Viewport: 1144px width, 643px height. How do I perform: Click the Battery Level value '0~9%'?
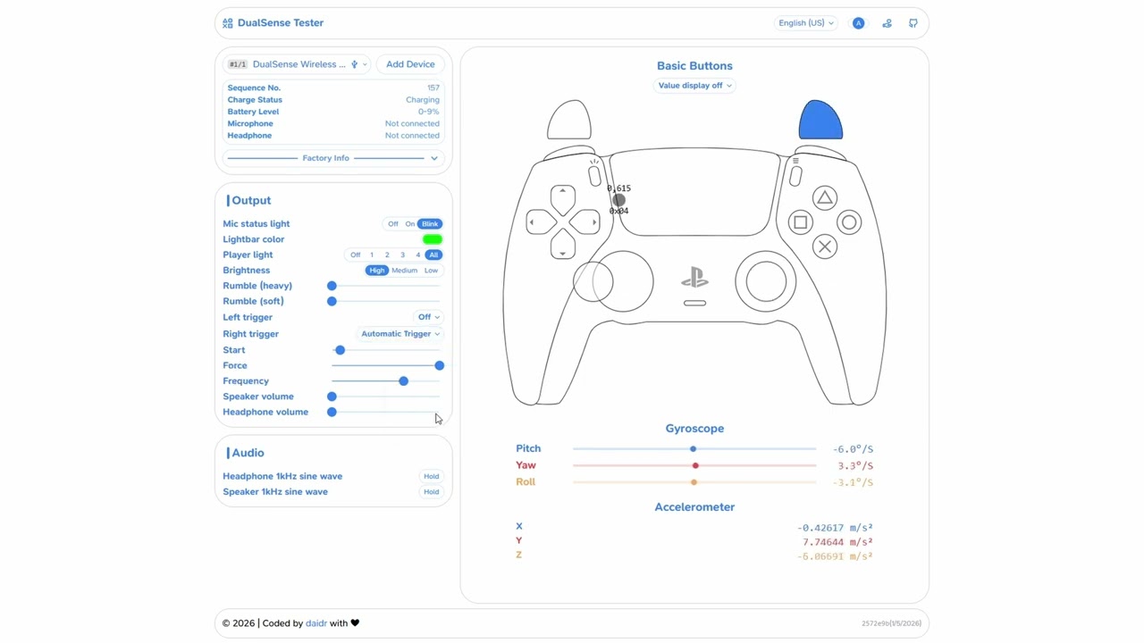tap(429, 112)
